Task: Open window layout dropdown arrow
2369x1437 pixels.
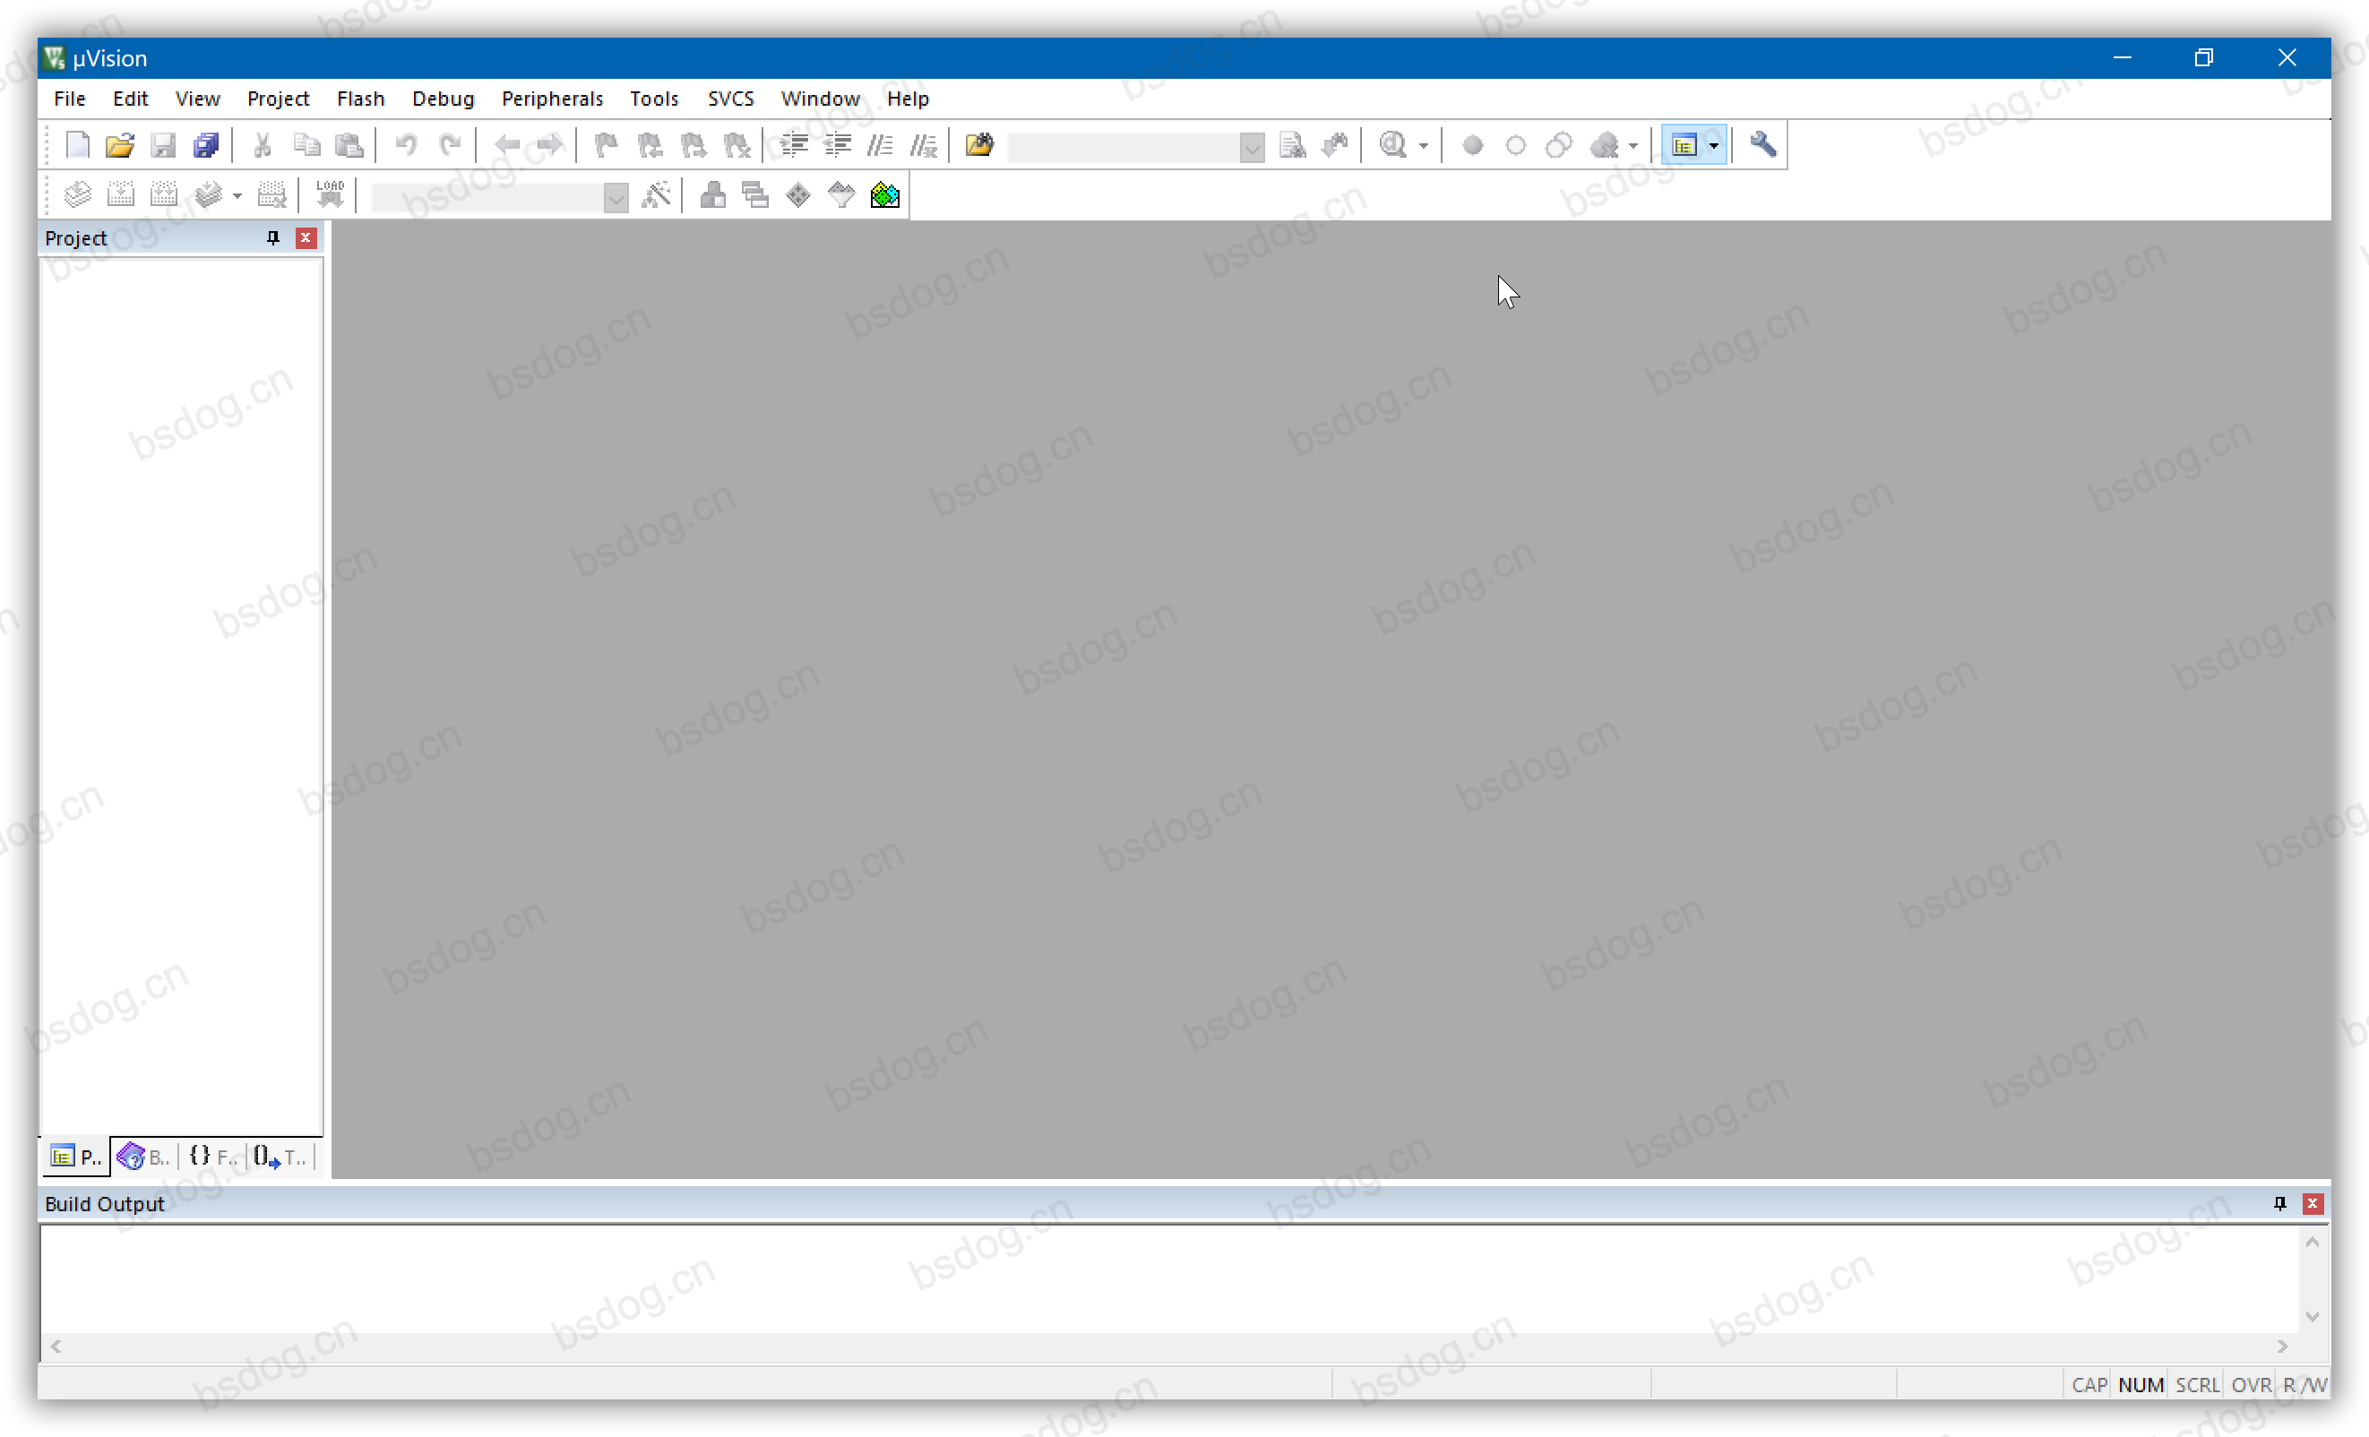Action: (x=1714, y=146)
